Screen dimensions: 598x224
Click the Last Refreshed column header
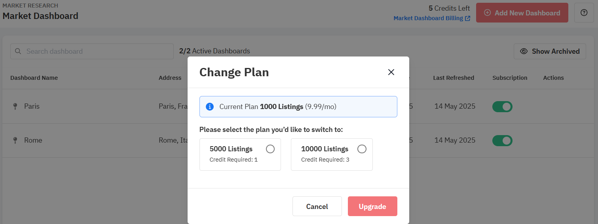tap(454, 78)
